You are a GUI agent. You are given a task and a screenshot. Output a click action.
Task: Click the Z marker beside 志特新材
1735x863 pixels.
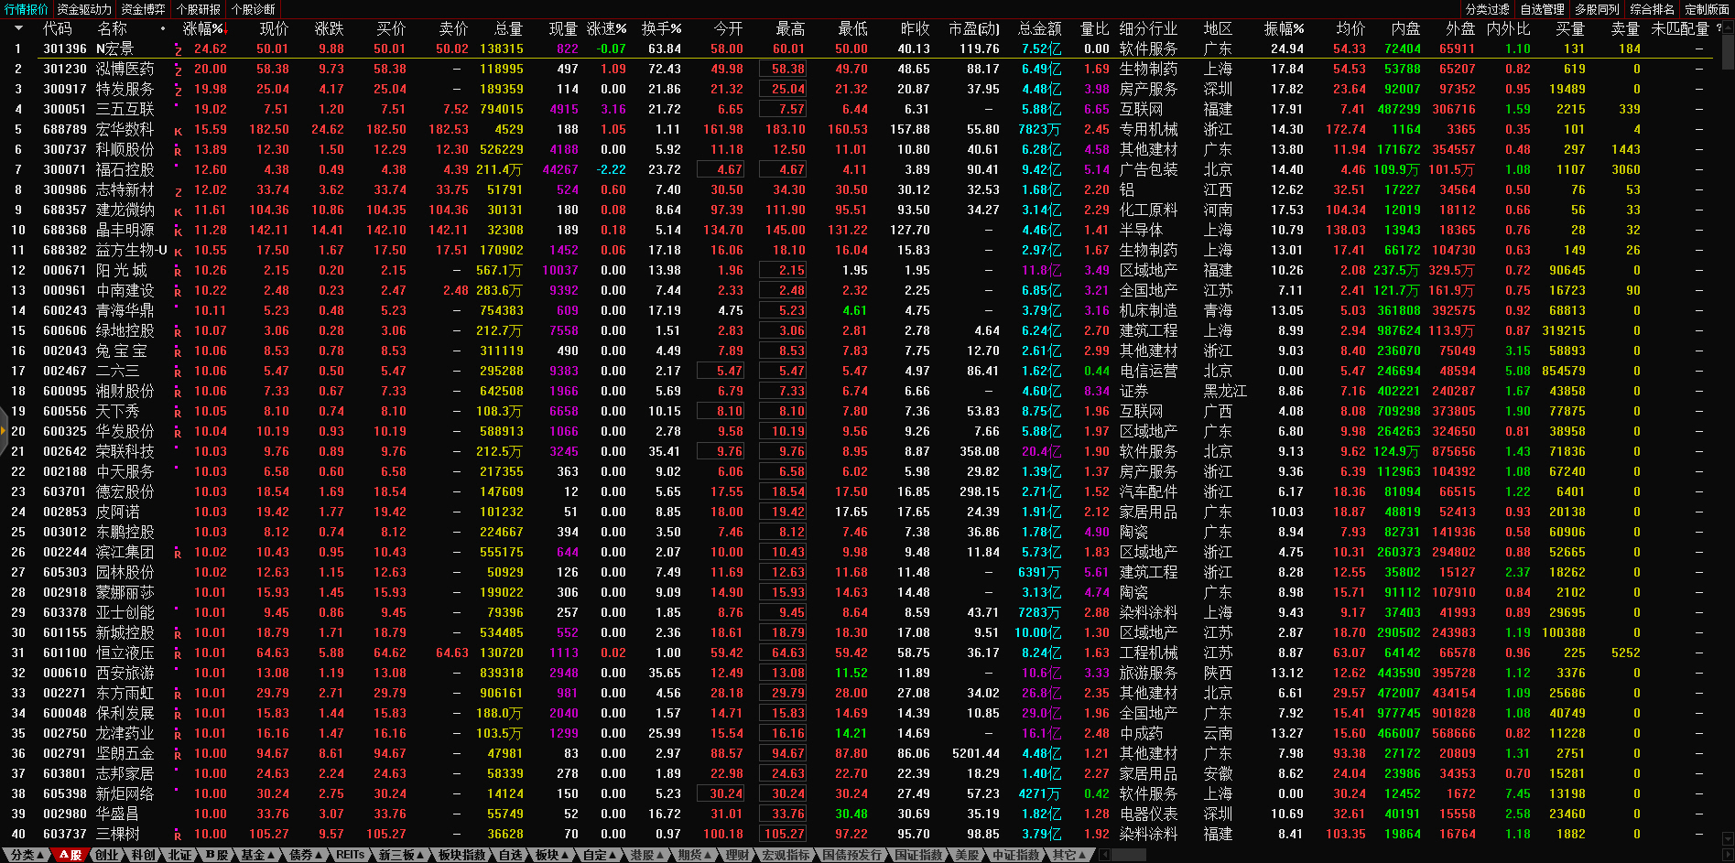(x=178, y=191)
